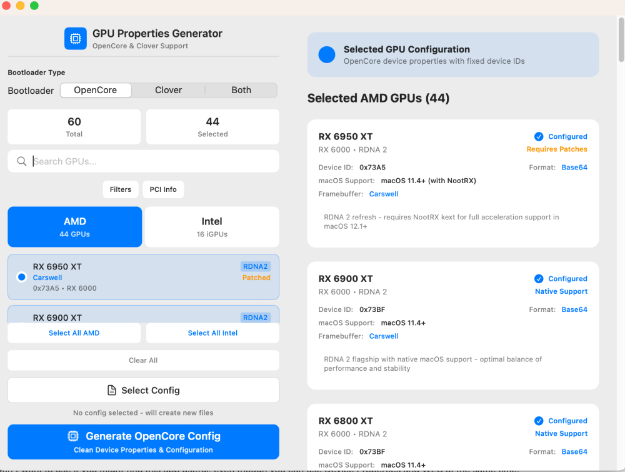This screenshot has height=472, width=625.
Task: Click the 44 Selected counter card
Action: click(x=212, y=127)
